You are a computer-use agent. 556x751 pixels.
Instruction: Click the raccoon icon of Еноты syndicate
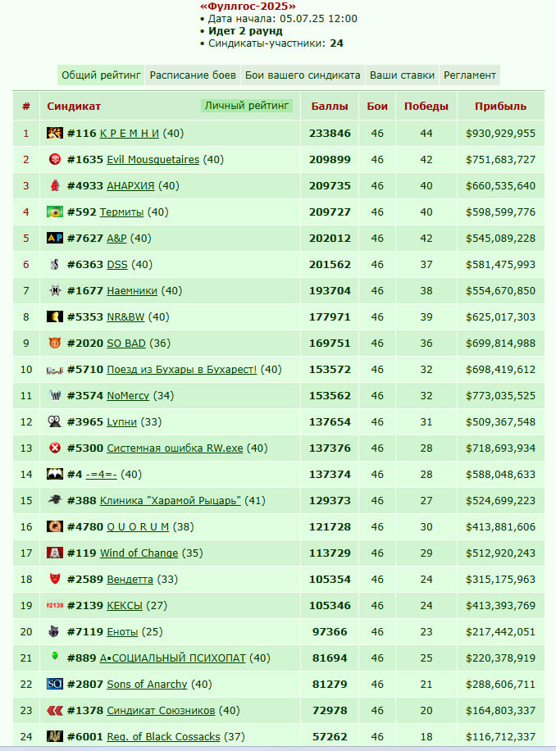pyautogui.click(x=55, y=631)
